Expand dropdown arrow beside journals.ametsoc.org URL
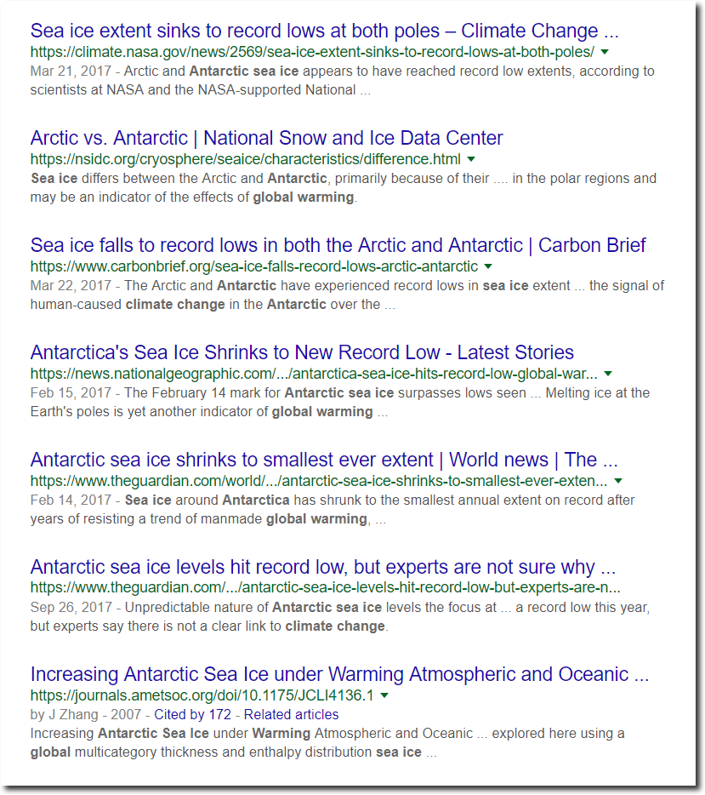The height and width of the screenshot is (795, 705). click(384, 695)
